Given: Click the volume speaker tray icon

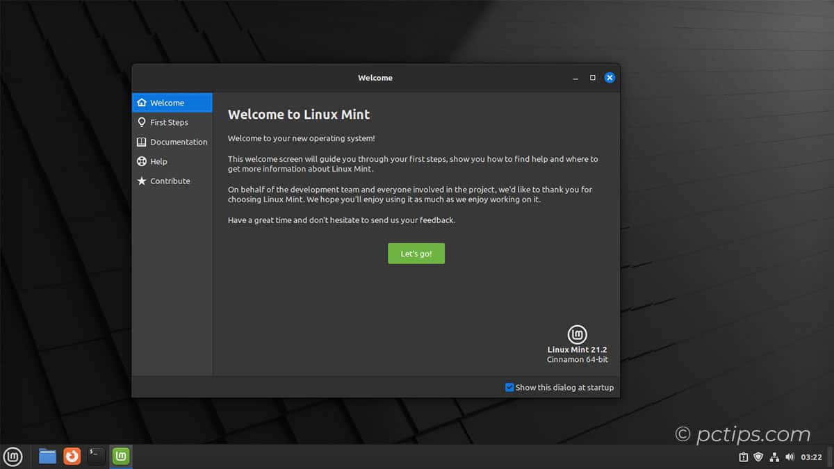Looking at the screenshot, I should (x=790, y=457).
